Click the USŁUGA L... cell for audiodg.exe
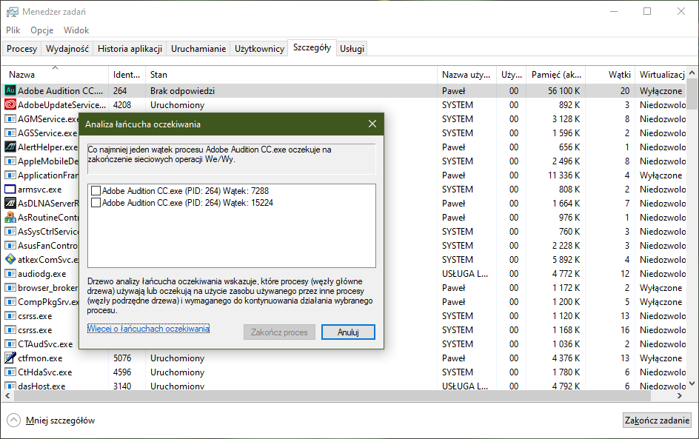 465,274
